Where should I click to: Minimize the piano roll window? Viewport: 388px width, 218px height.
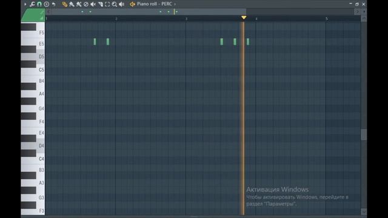(x=350, y=4)
